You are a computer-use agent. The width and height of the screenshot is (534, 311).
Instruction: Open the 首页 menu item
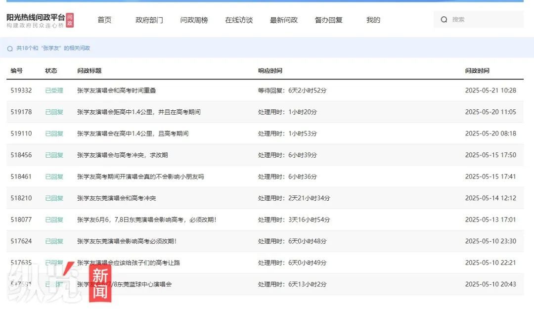(104, 20)
